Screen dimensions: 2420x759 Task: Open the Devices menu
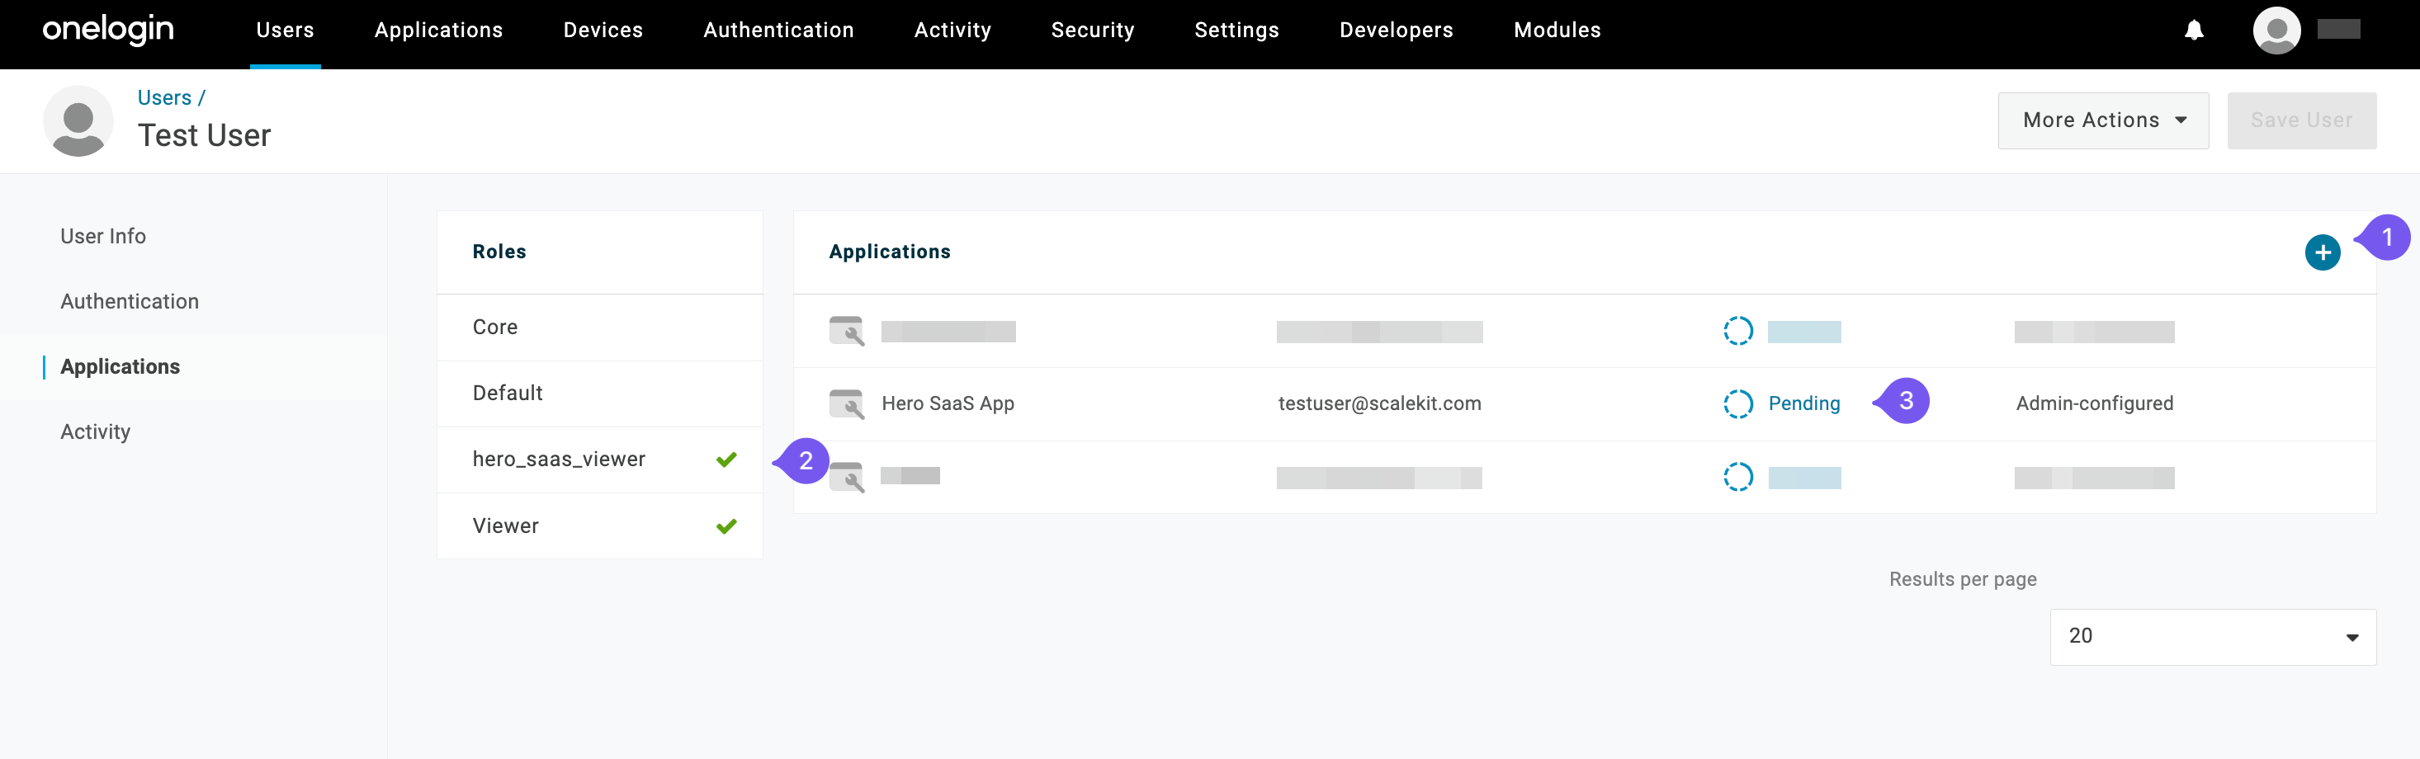603,29
